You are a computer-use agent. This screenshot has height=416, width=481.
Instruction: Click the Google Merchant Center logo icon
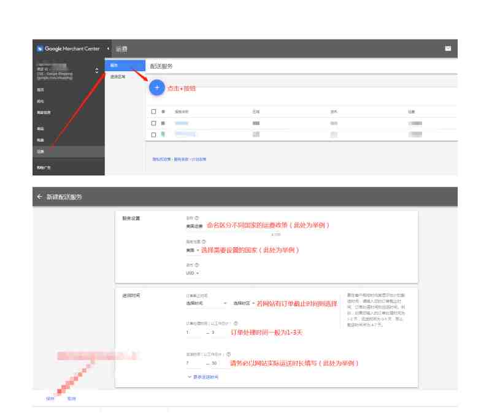tap(40, 48)
